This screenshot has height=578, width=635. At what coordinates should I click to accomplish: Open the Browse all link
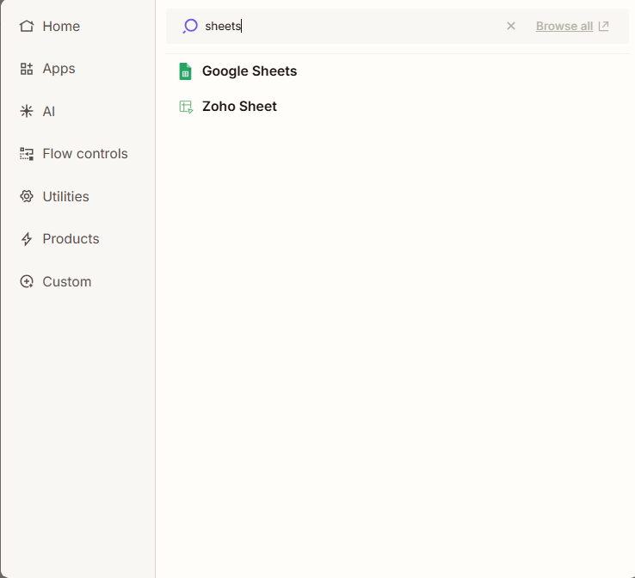[564, 26]
